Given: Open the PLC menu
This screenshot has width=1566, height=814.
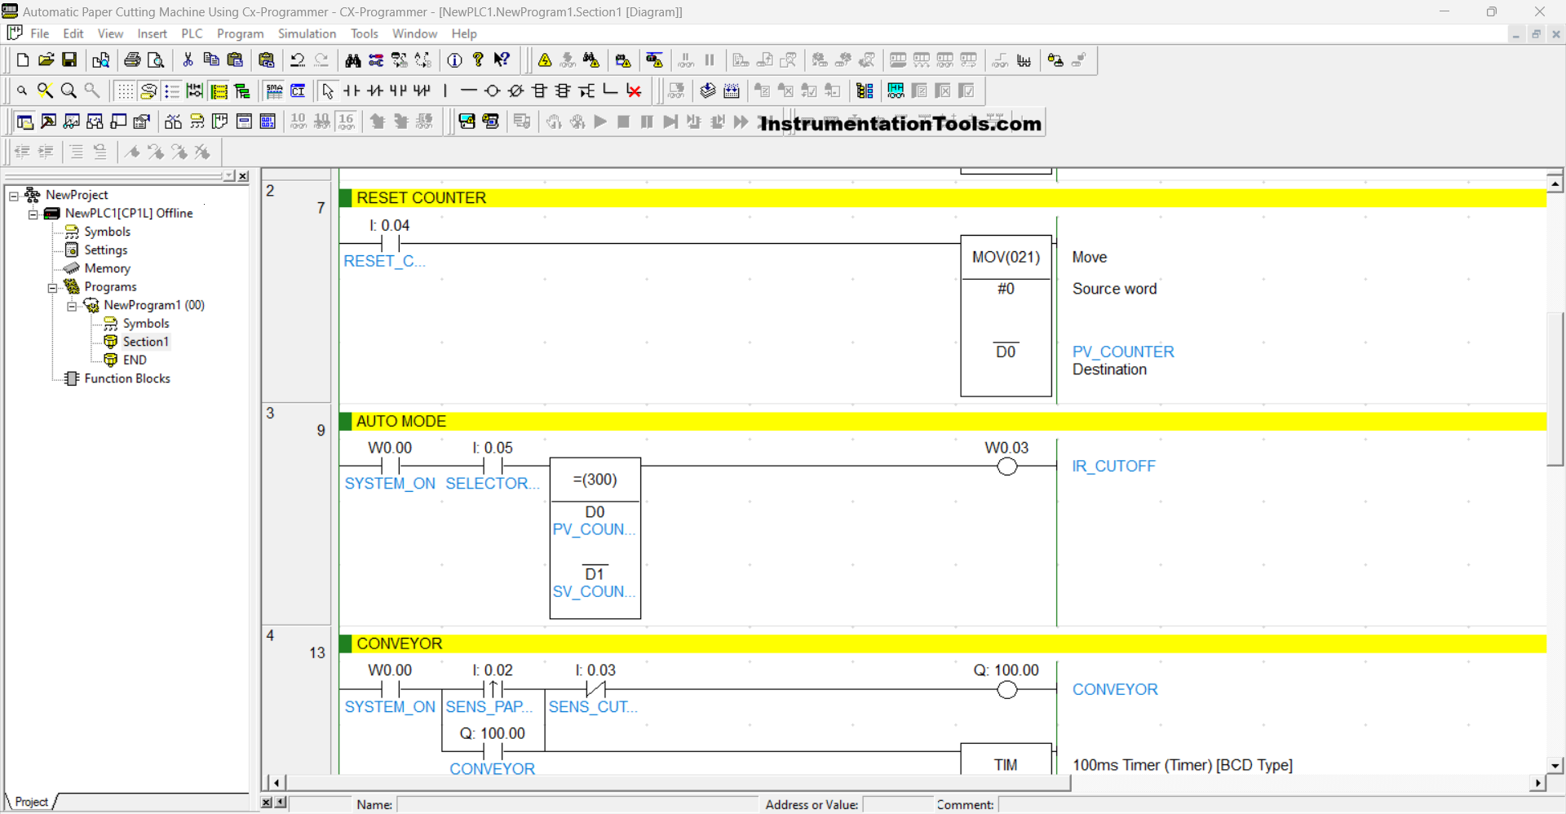Looking at the screenshot, I should 192,33.
